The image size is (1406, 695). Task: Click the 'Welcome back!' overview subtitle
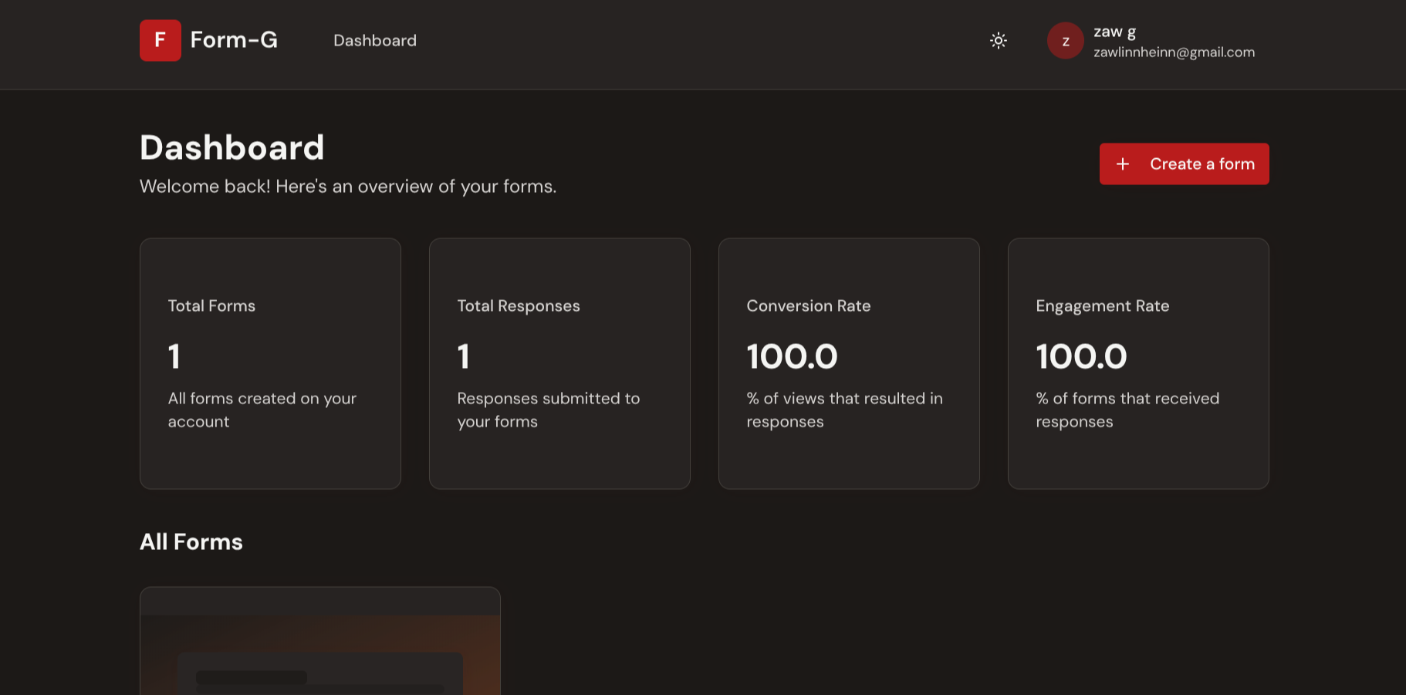(x=347, y=187)
